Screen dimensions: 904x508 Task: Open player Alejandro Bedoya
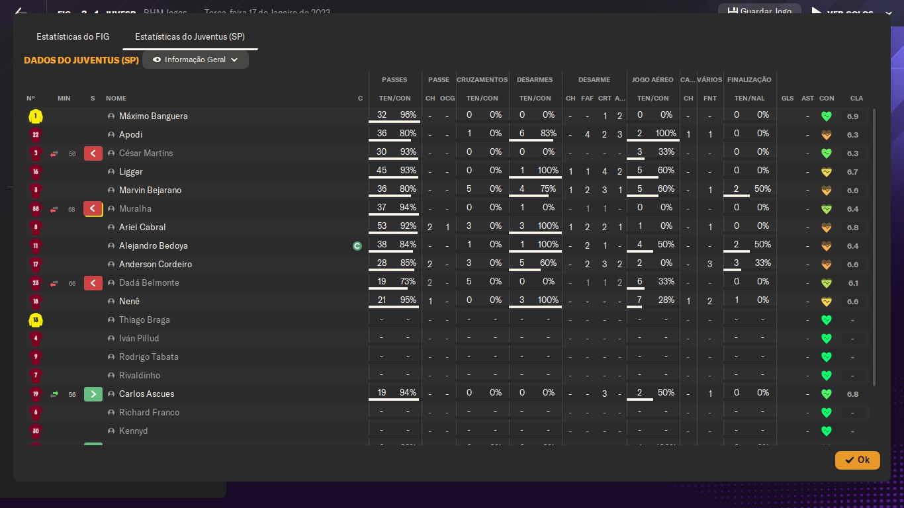tap(154, 246)
